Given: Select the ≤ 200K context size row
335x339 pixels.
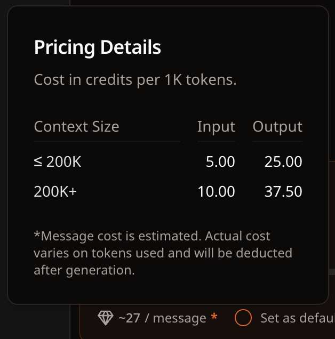Looking at the screenshot, I should 58,162.
